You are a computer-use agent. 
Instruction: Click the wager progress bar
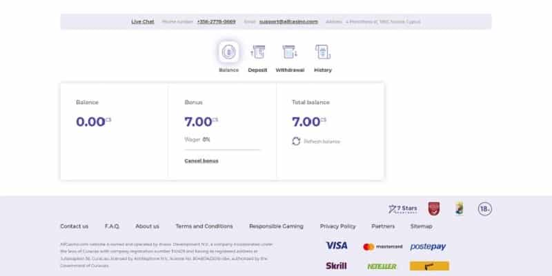pos(222,150)
